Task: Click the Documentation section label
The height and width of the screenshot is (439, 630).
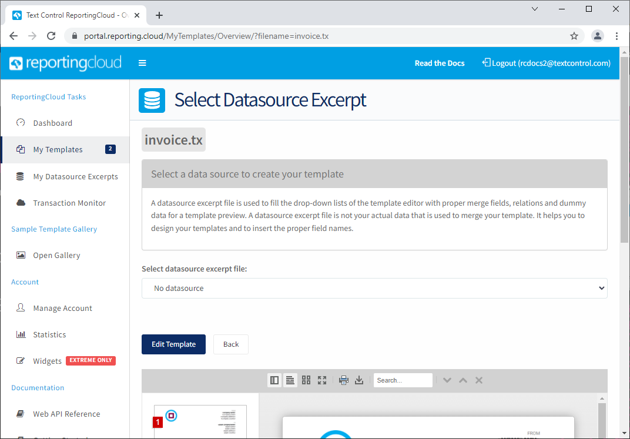Action: point(38,388)
